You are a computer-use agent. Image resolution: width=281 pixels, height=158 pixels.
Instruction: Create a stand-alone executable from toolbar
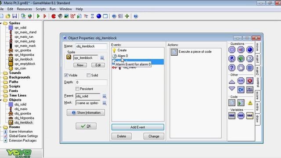23,16
